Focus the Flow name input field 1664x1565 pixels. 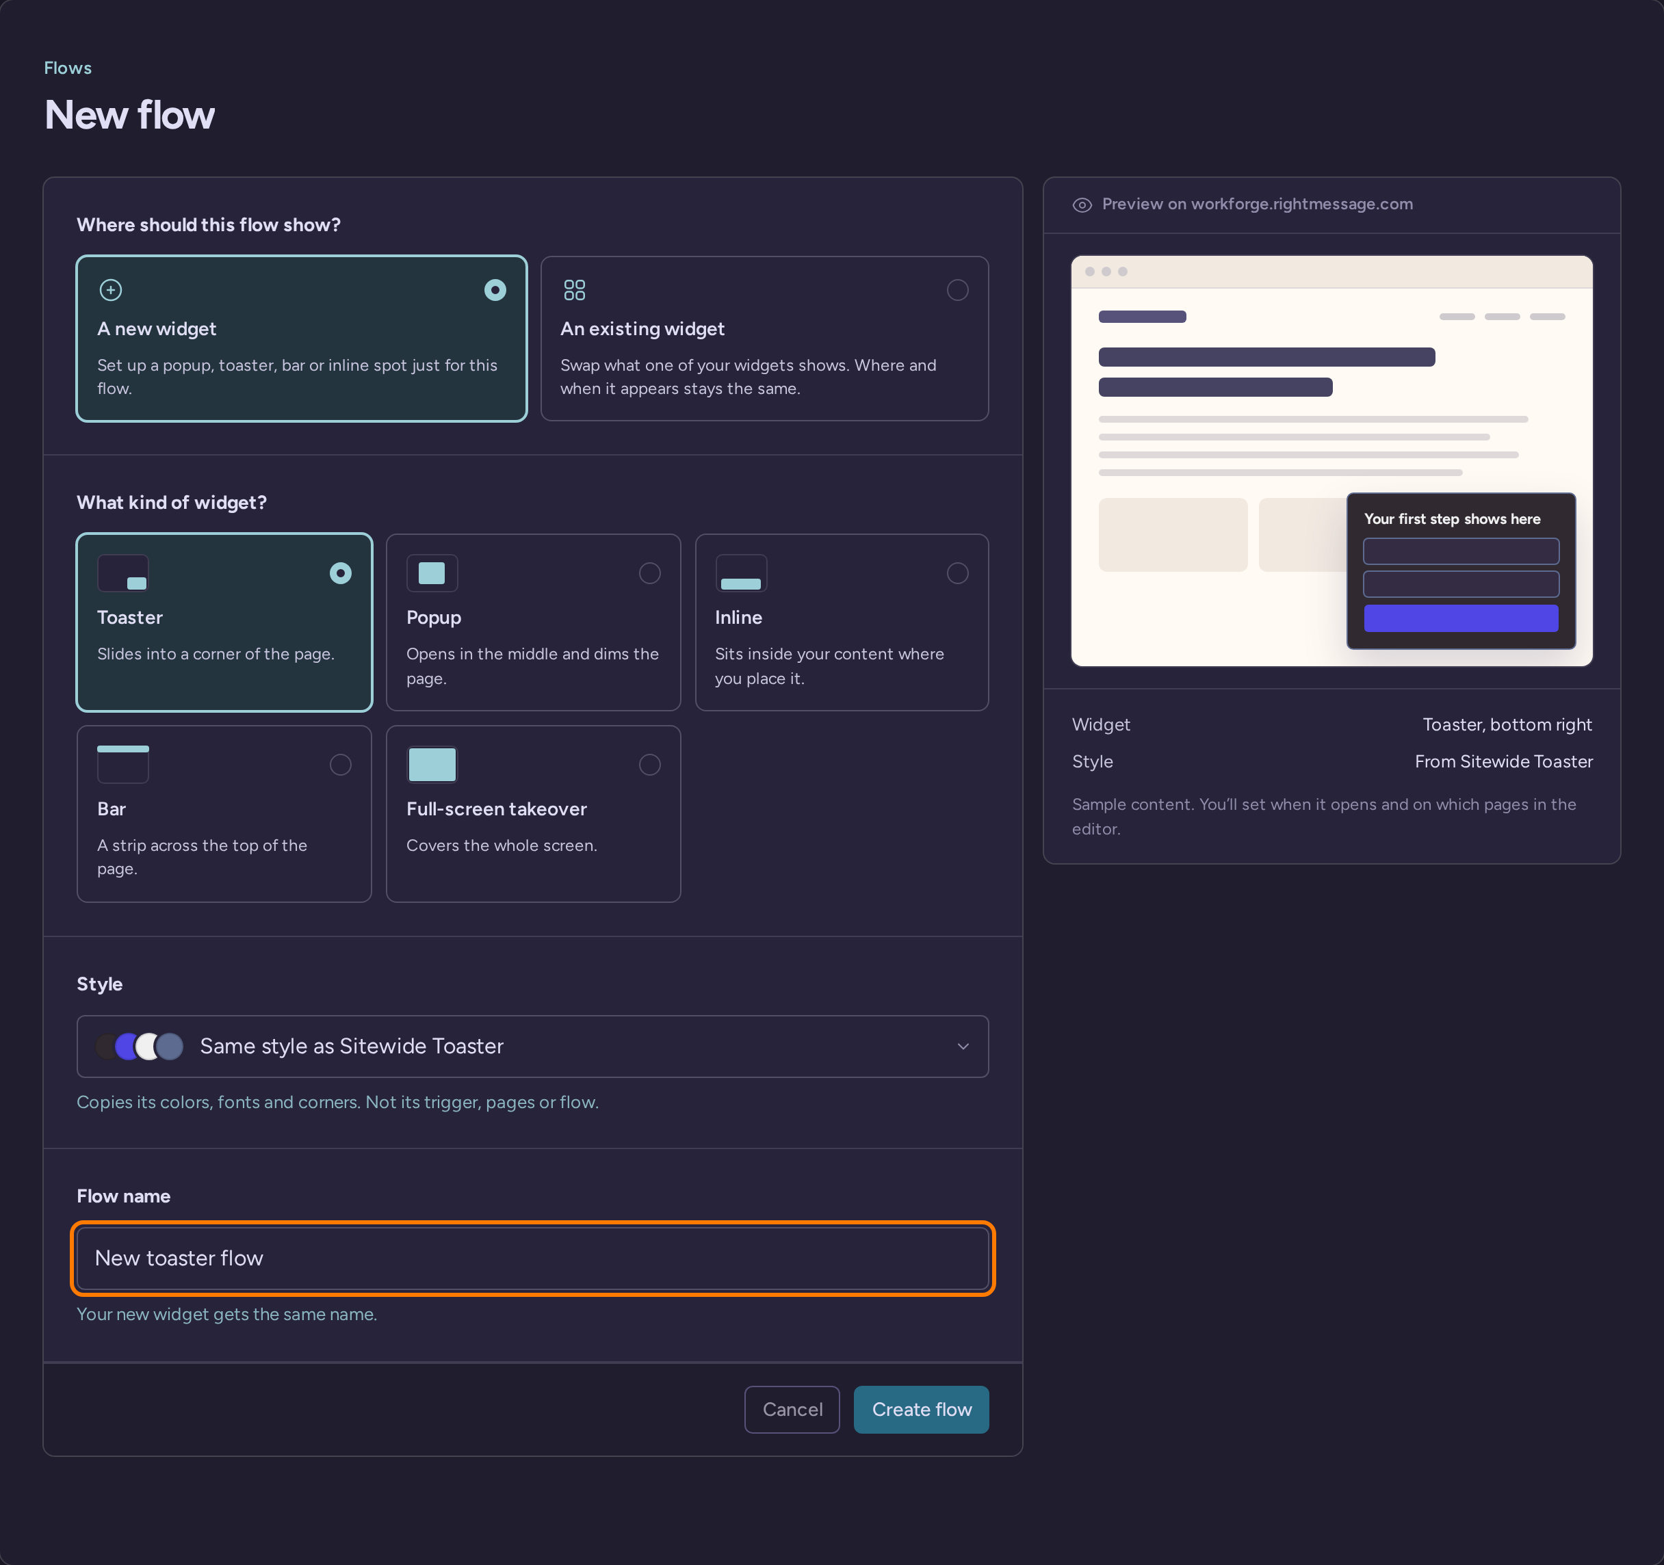532,1258
